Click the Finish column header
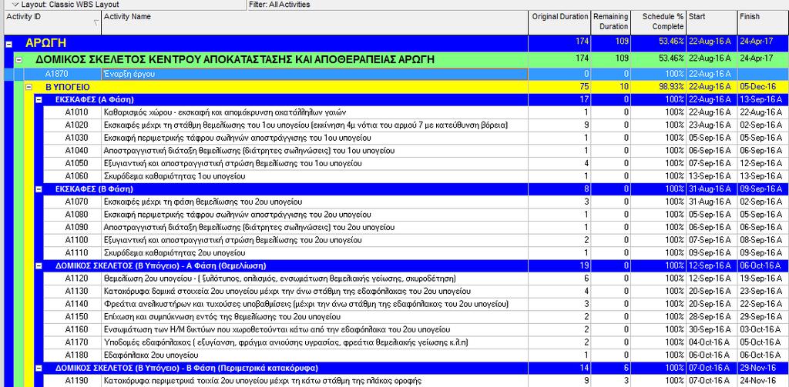The image size is (789, 387). pos(763,22)
